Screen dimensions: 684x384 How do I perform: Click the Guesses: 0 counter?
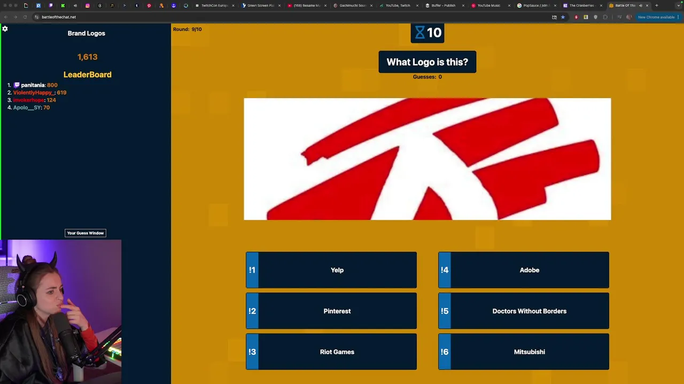[428, 77]
